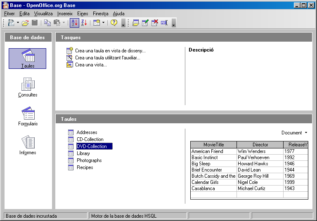Screen dimensions: 317x221
Task: Select the Taules database section
Action: 28,59
